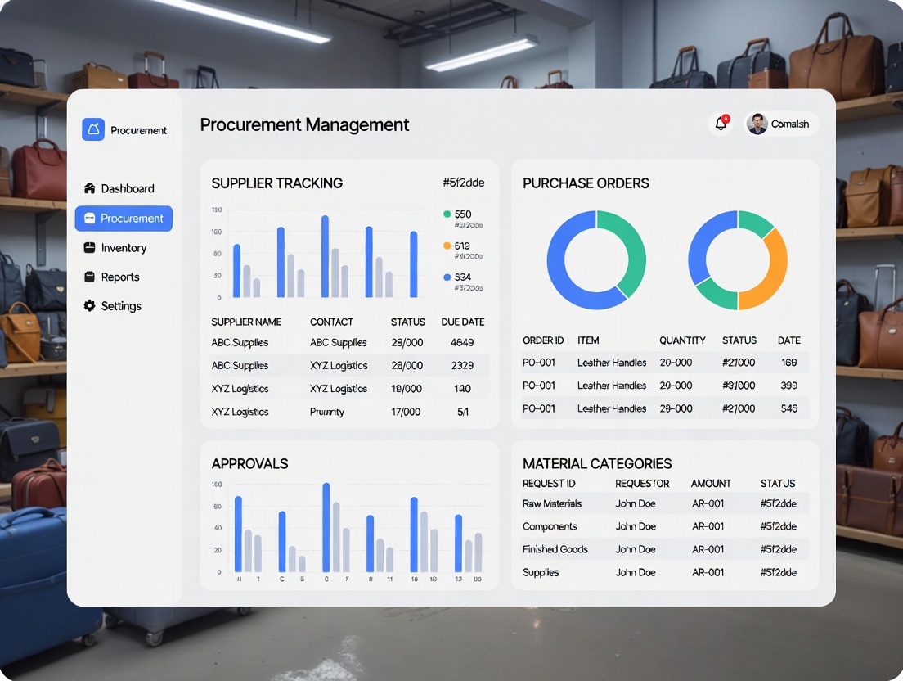Image resolution: width=903 pixels, height=681 pixels.
Task: Sort by the ORDER ID column header
Action: 543,340
